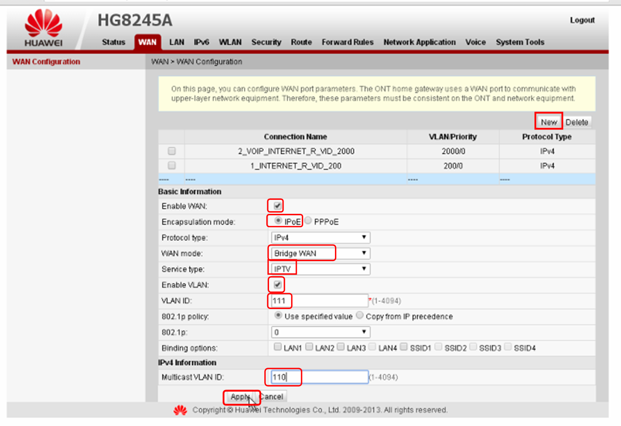Check the SSID2 binding option

pos(438,347)
